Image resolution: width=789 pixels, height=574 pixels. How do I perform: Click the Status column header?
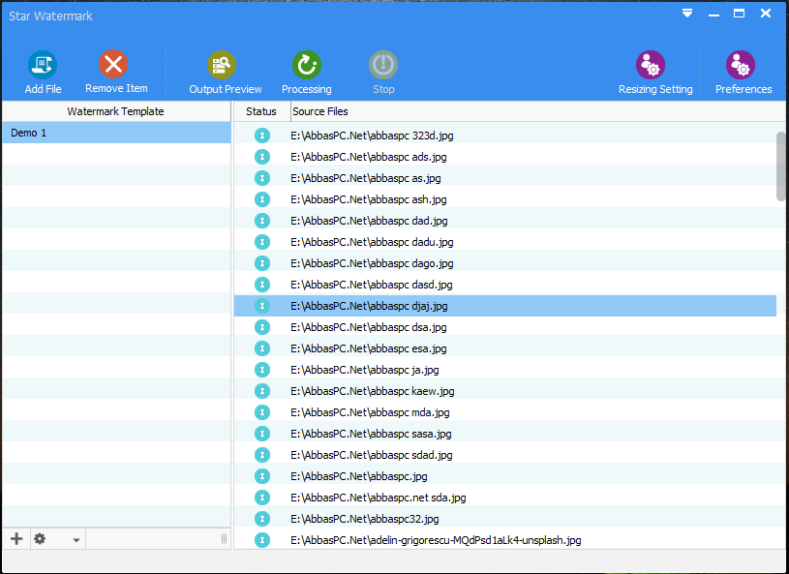point(261,111)
